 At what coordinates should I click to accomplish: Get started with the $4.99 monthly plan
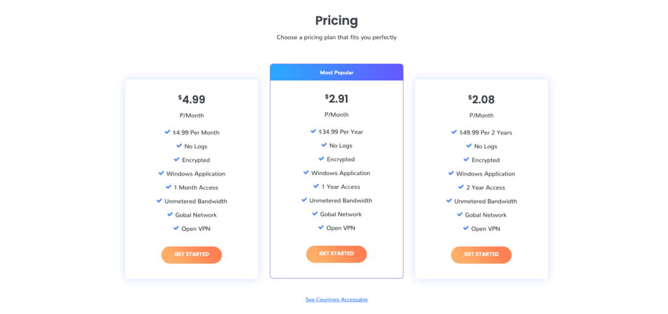[x=192, y=255]
